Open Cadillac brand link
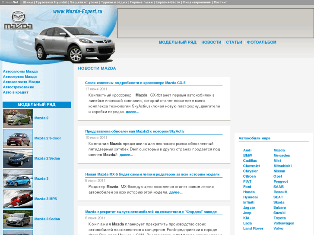Image resolution: width=314 pixels, height=235 pixels. [250, 160]
